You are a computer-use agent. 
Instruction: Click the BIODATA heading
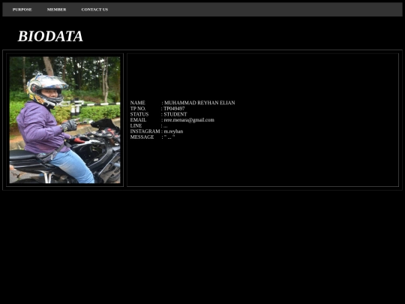click(x=50, y=36)
